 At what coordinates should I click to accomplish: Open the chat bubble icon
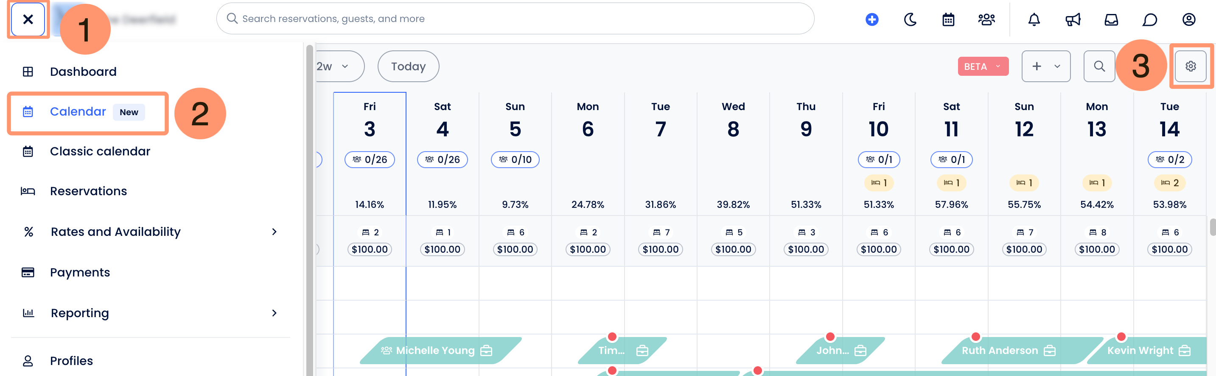(x=1149, y=19)
